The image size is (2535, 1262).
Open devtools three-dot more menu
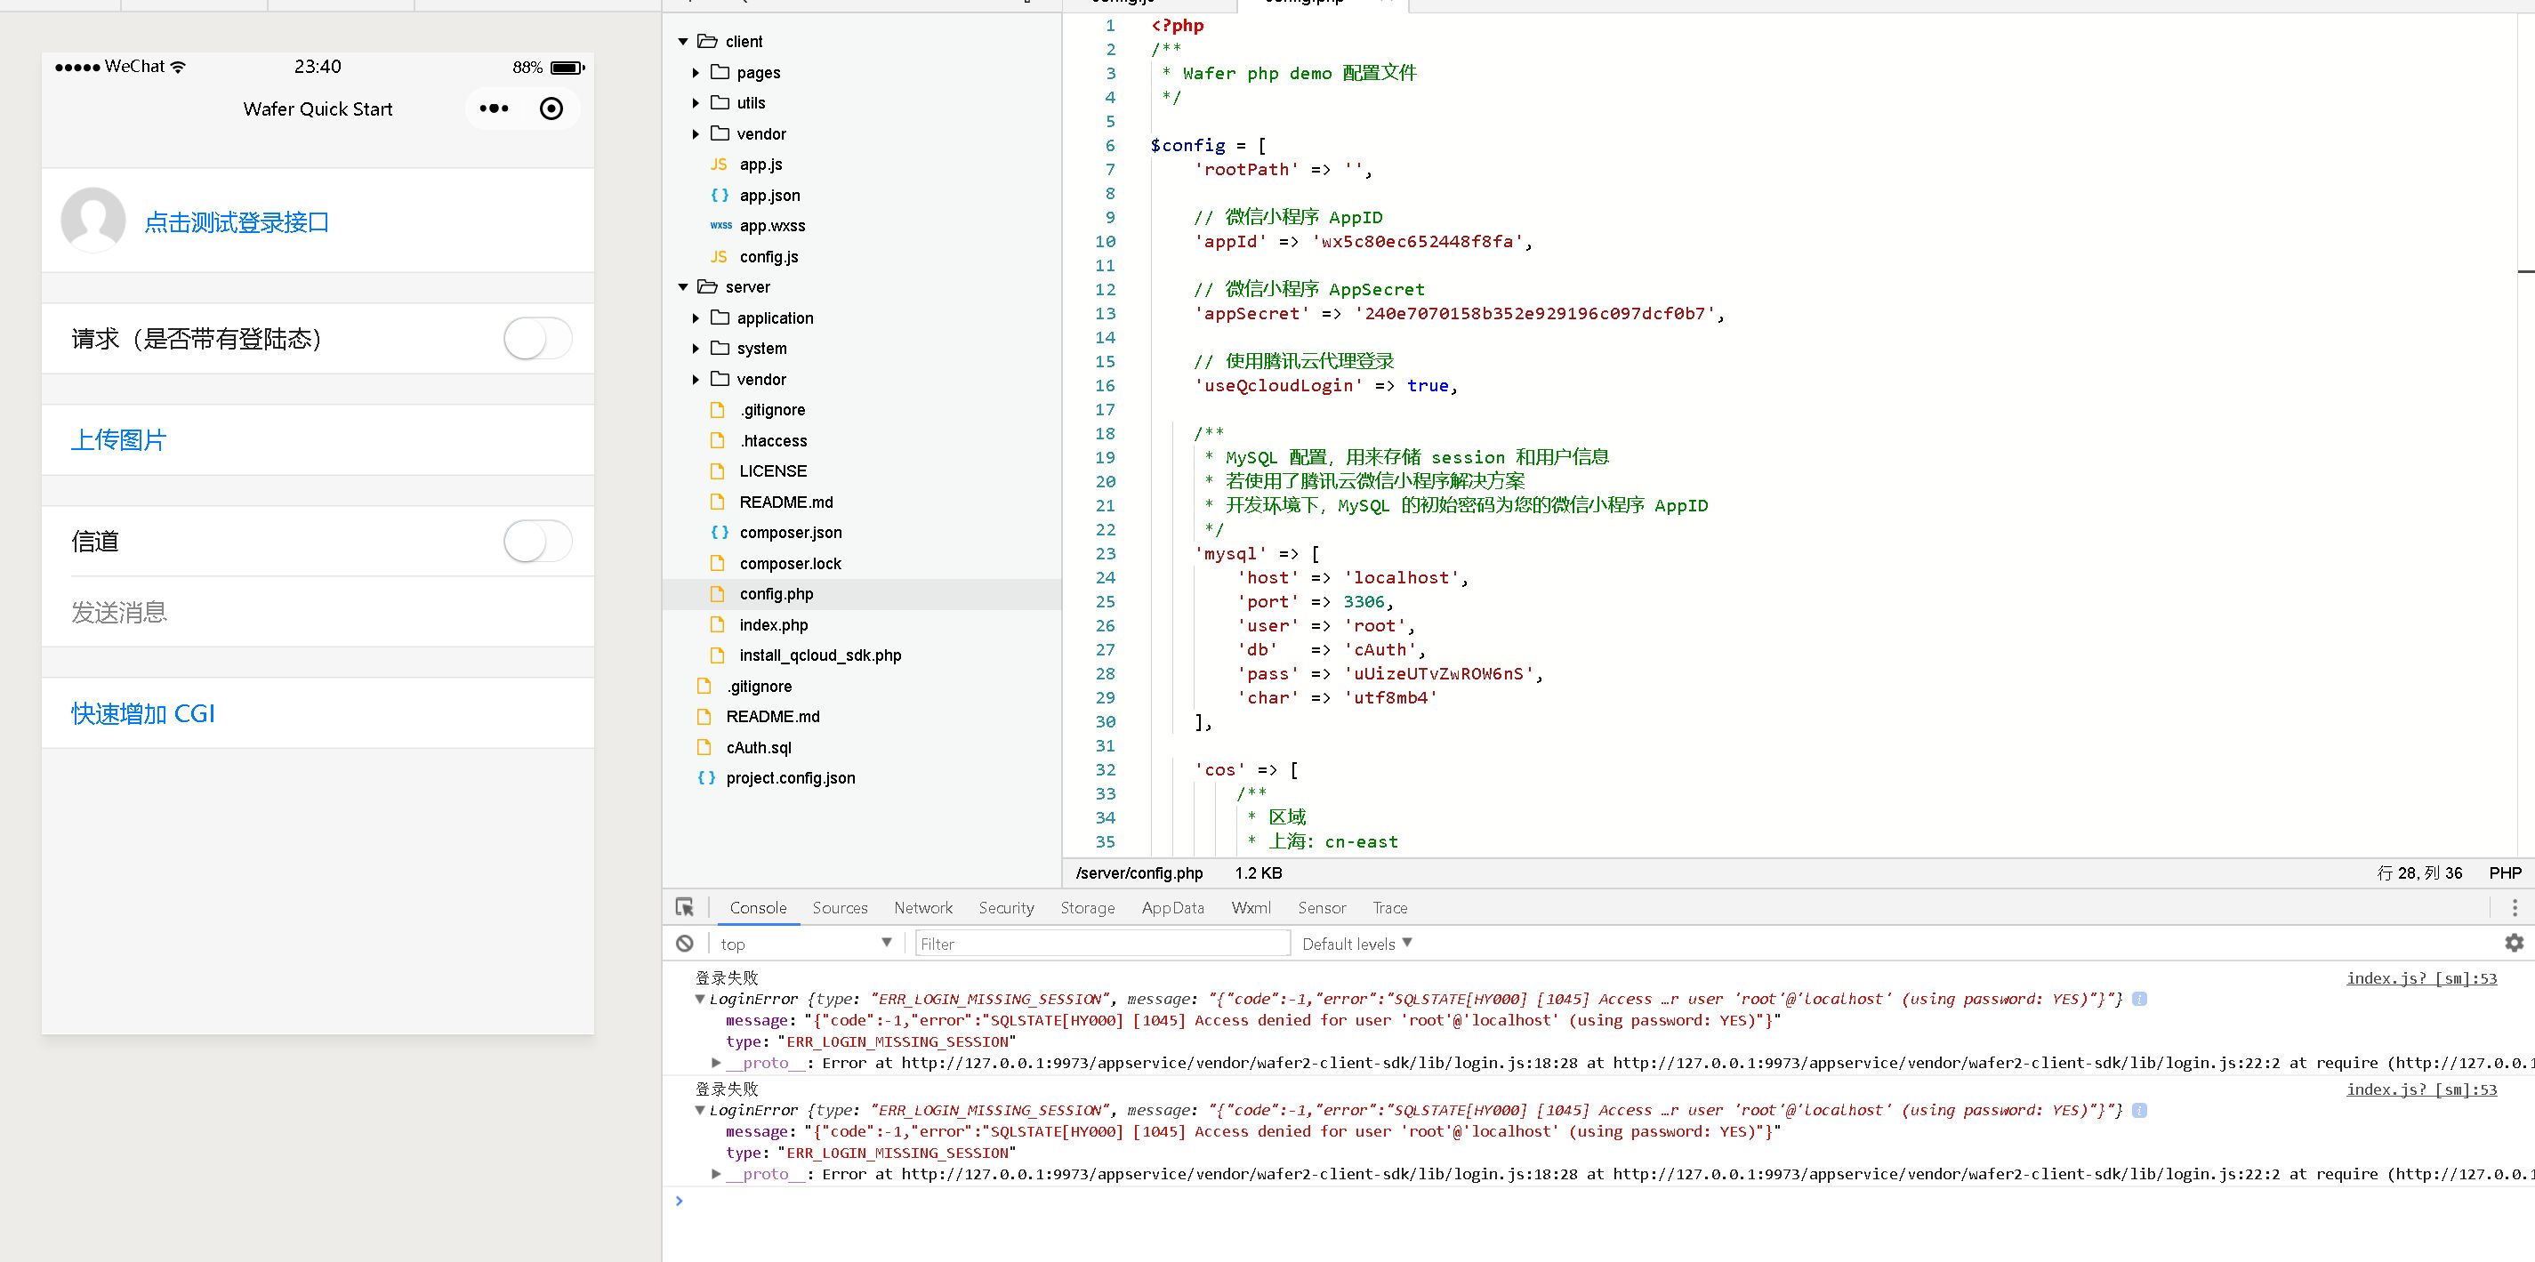point(2514,908)
